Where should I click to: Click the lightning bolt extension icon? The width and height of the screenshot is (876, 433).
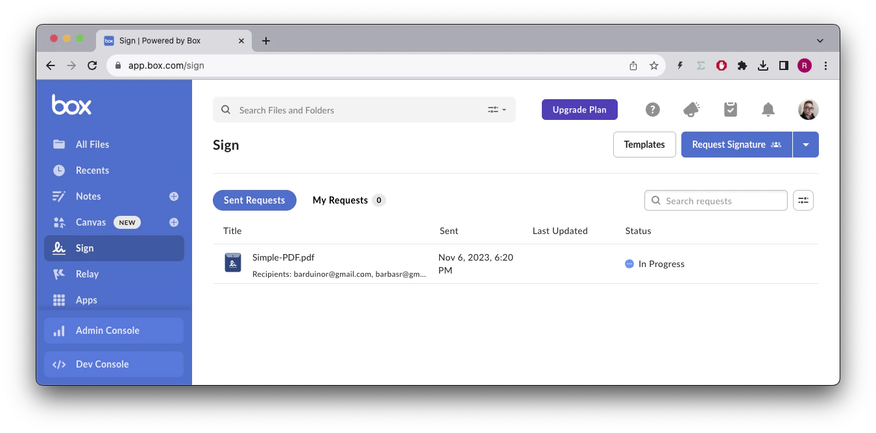[x=680, y=65]
